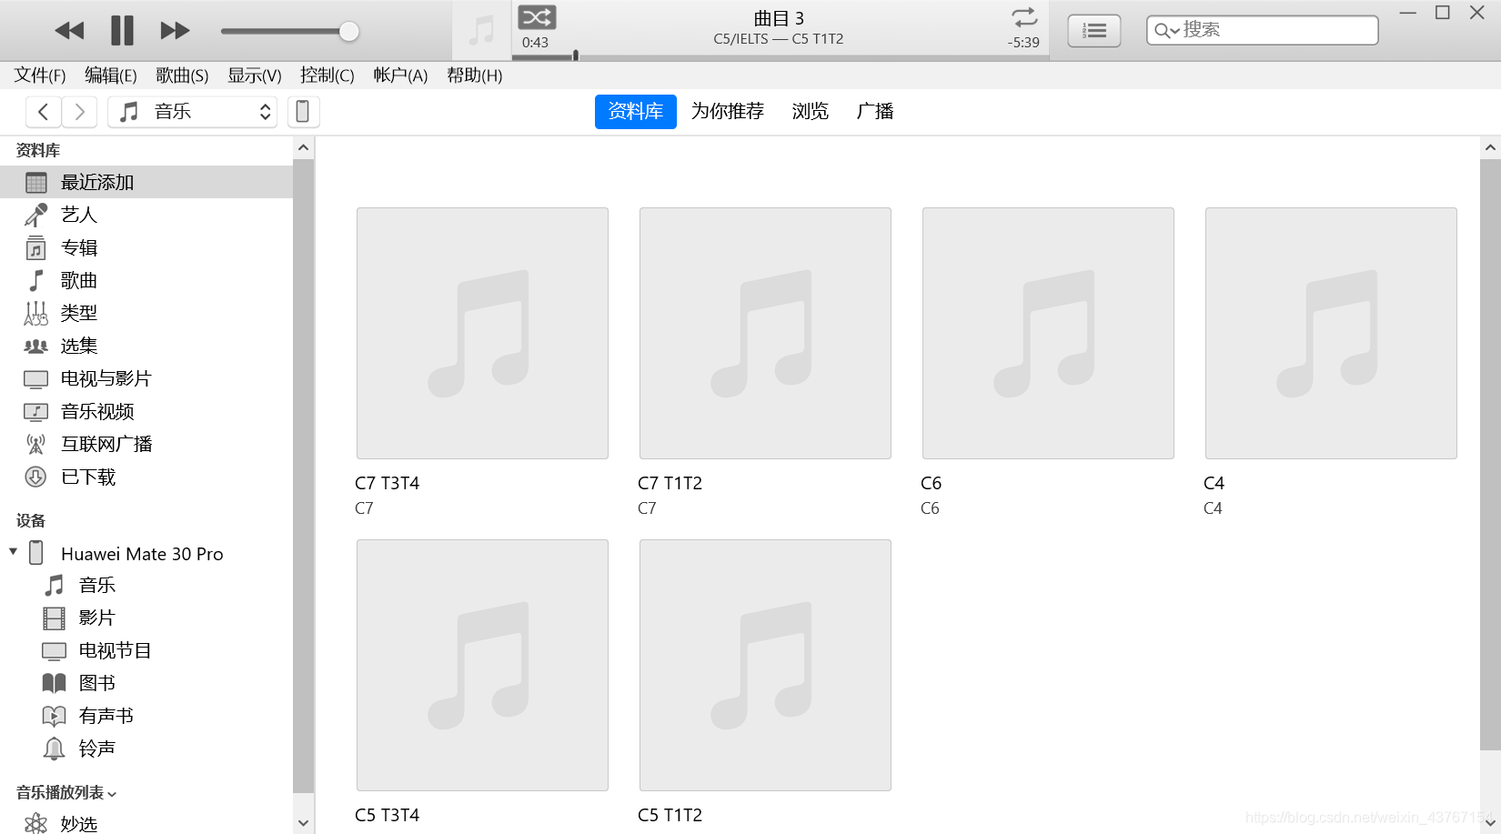Screen dimensions: 1501x834
Task: Open the C5 T3T4 album artwork
Action: pyautogui.click(x=482, y=665)
